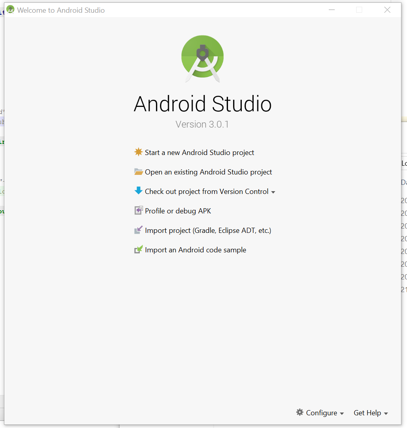The image size is (407, 428).
Task: Check out project from Version Control
Action: [x=206, y=191]
